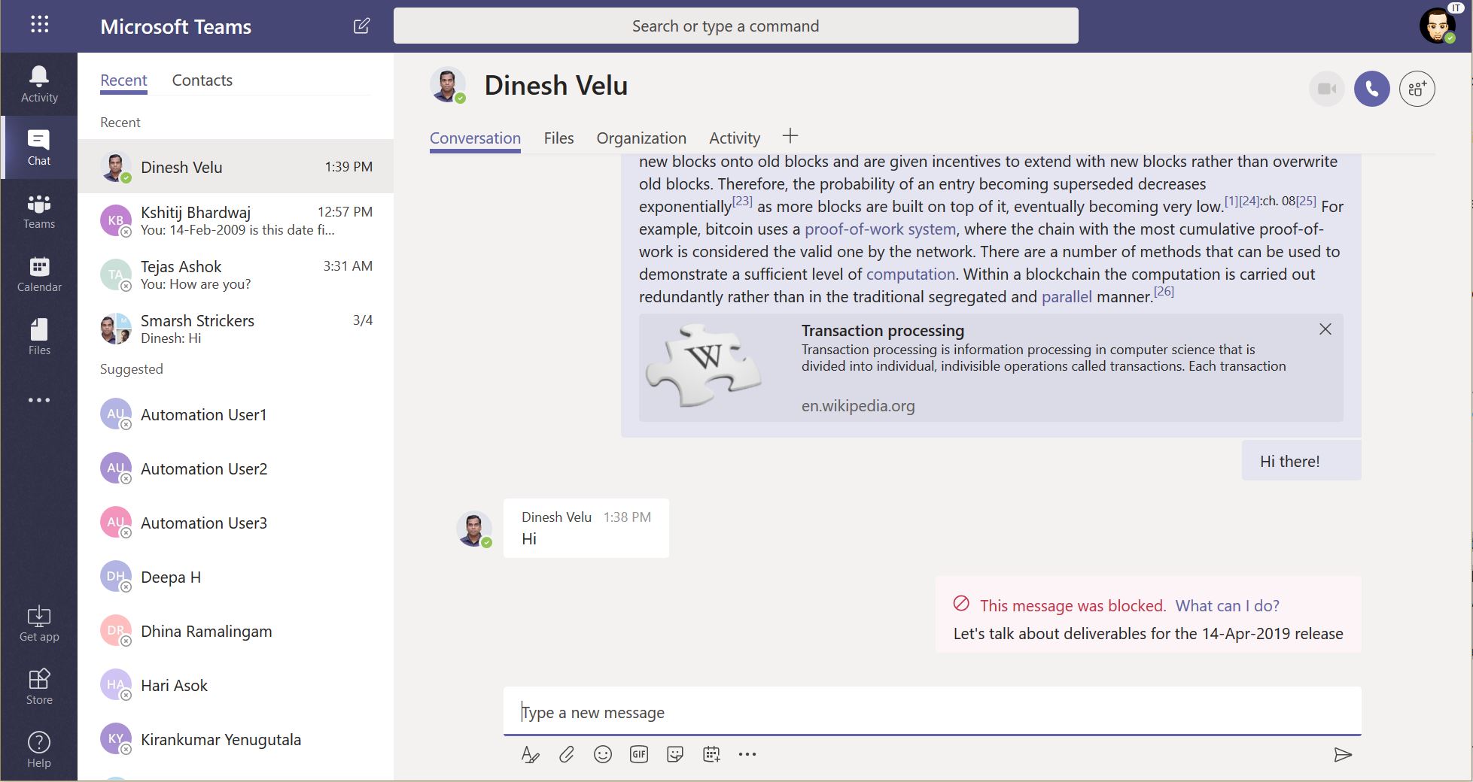Add a new tab with plus icon
Viewport: 1473px width, 782px height.
(790, 136)
